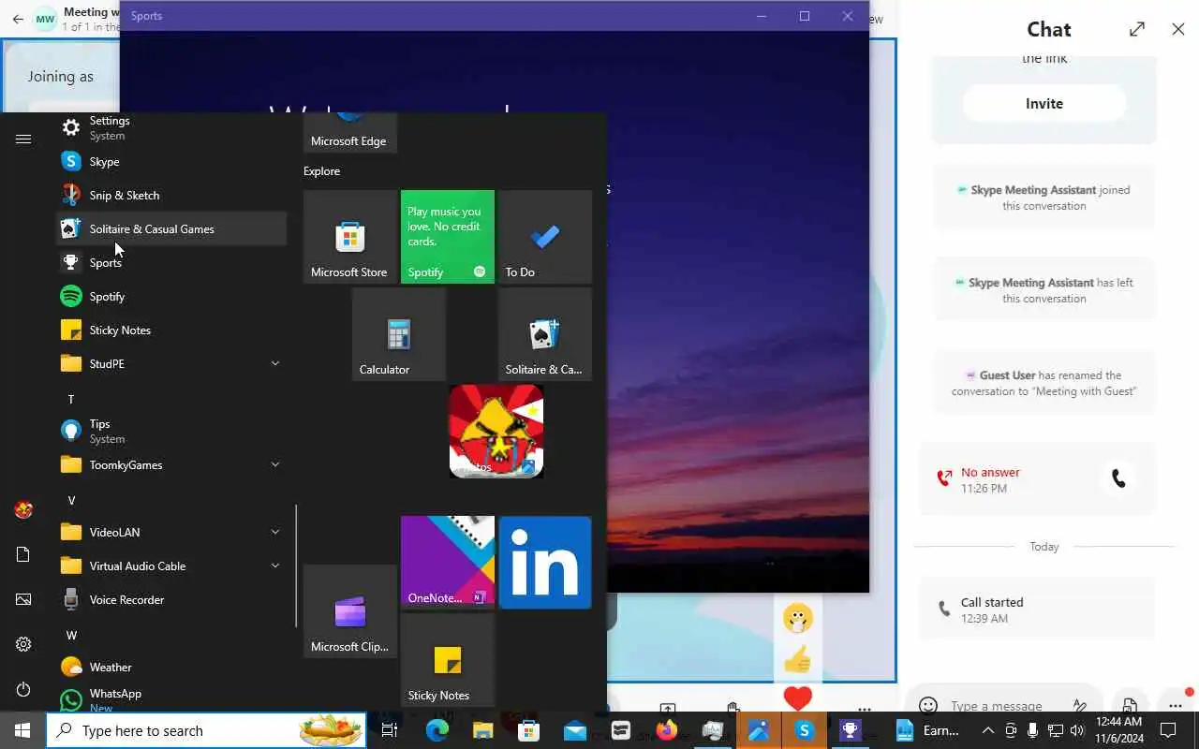
Task: Send the thumbs up reaction
Action: [797, 660]
